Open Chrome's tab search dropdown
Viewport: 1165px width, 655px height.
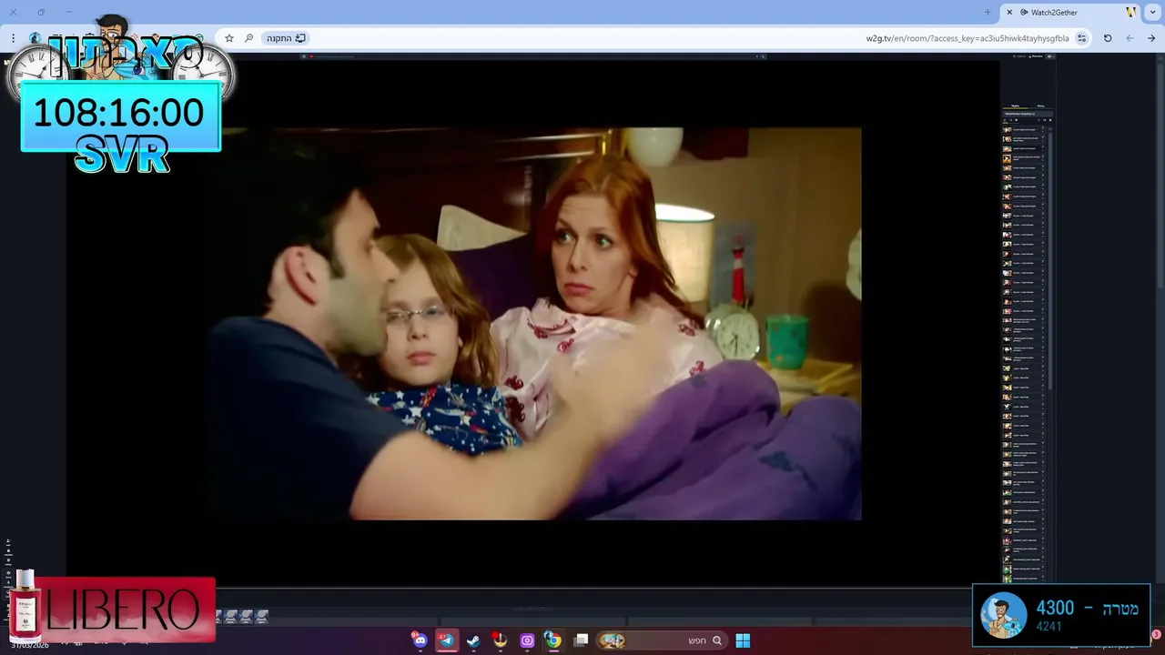click(x=1154, y=13)
